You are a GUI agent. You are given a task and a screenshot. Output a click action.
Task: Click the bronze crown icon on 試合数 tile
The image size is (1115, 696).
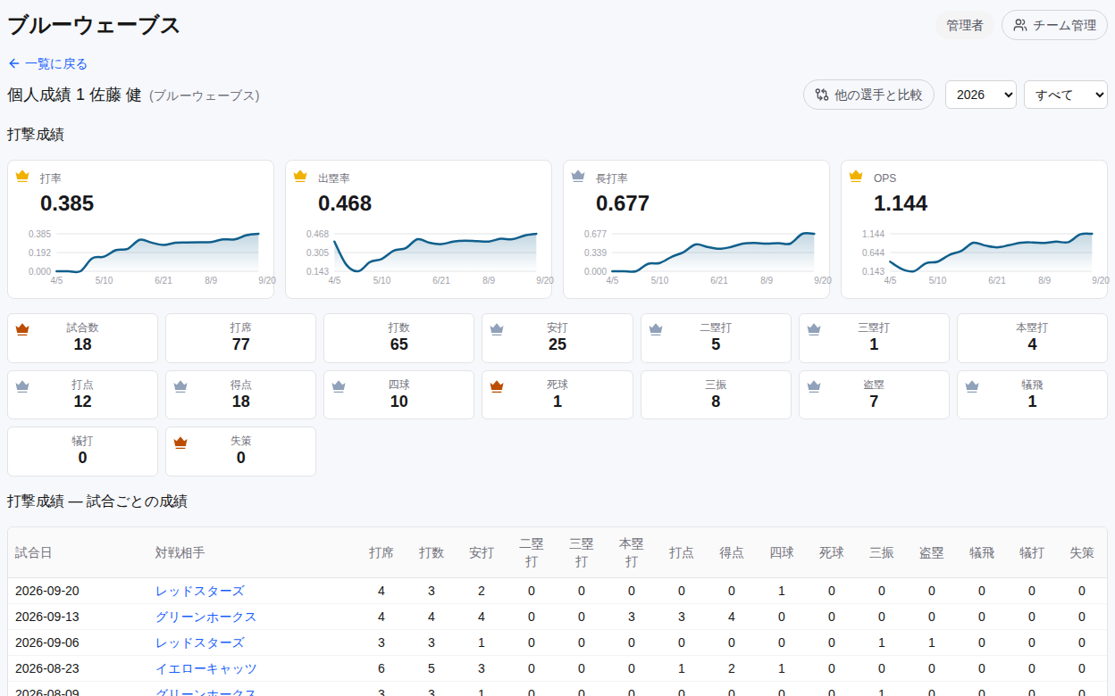coord(22,328)
